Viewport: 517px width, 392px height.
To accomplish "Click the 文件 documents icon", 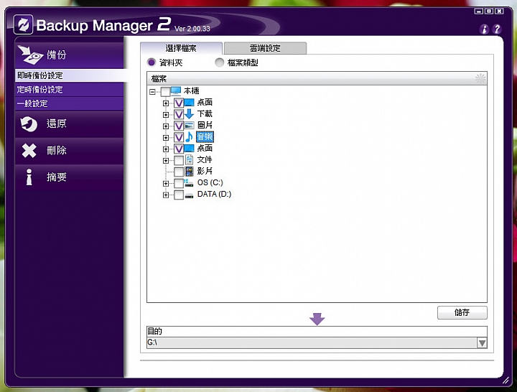I will (x=190, y=159).
